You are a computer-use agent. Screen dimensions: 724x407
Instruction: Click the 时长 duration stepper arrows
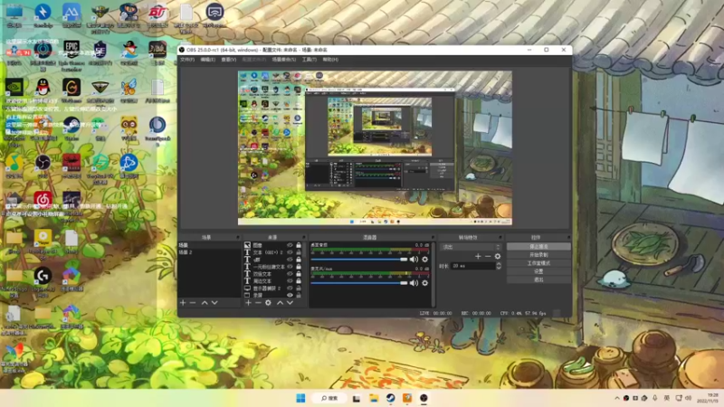499,266
